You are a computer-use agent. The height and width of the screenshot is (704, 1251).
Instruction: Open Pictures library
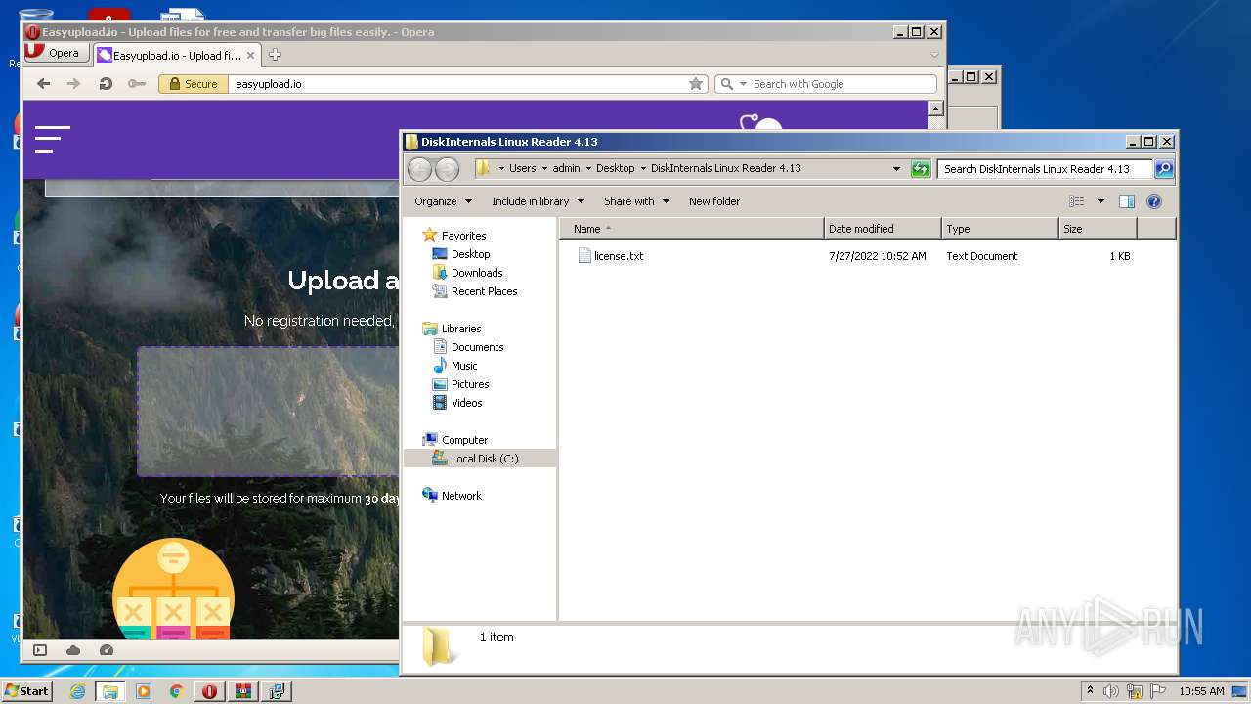(x=470, y=384)
